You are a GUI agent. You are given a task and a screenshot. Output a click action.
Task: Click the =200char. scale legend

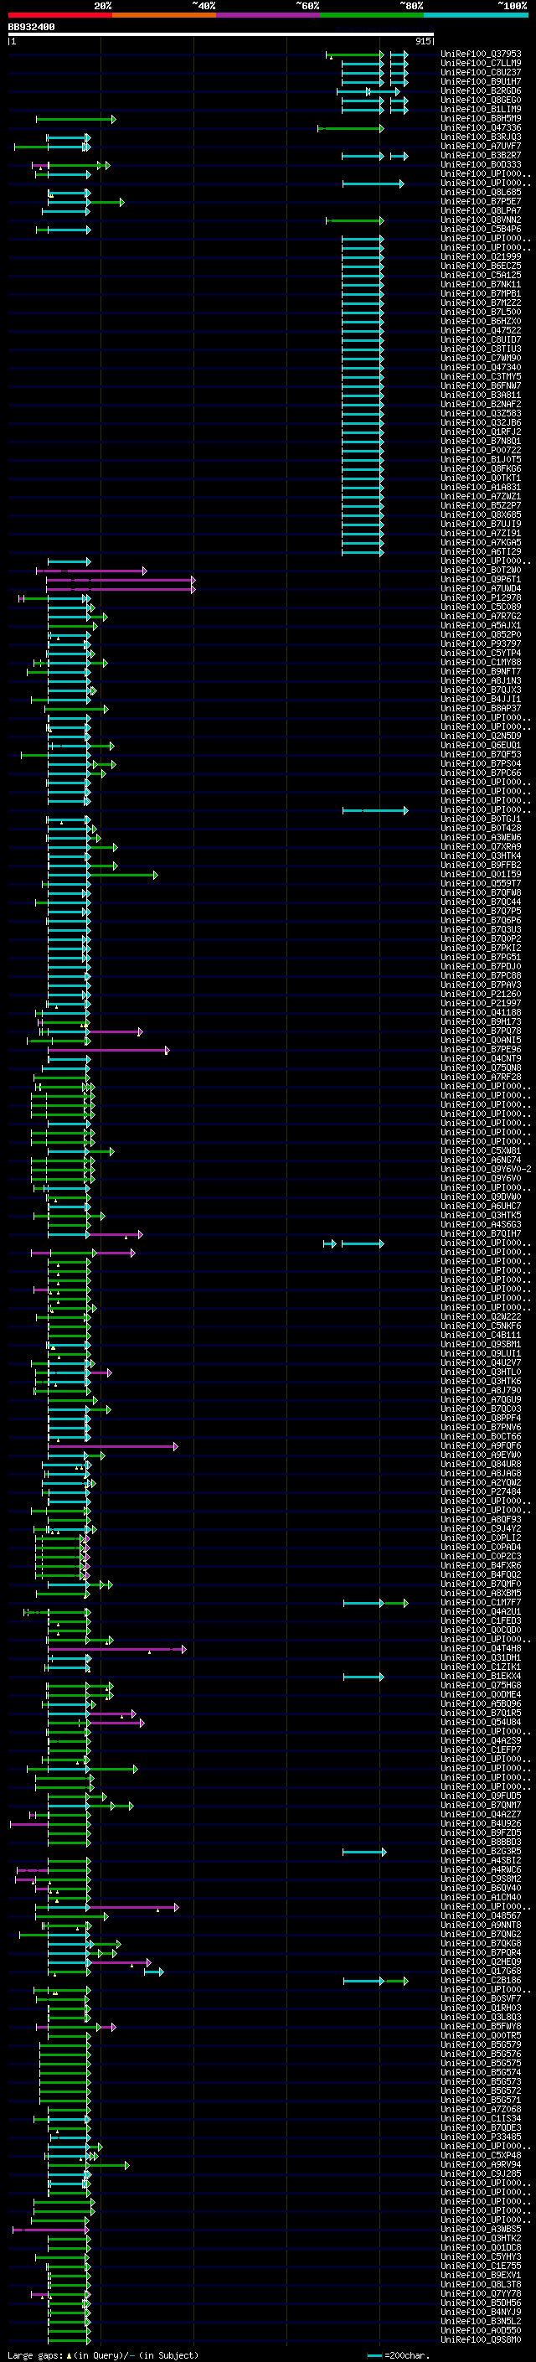tap(397, 2354)
